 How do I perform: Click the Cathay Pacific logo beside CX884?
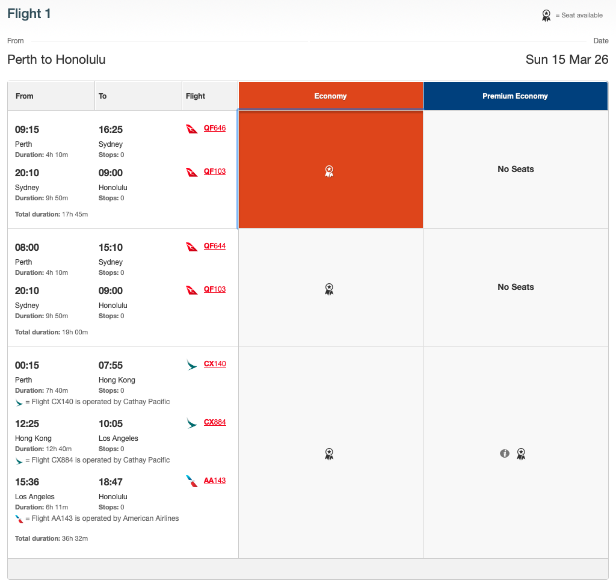click(192, 423)
